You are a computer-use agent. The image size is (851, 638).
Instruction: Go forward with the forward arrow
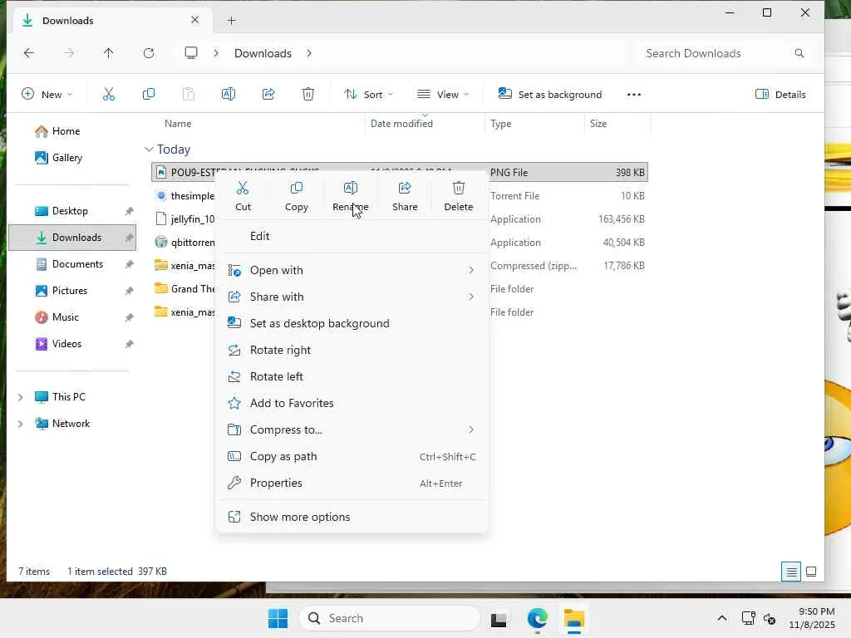click(x=69, y=53)
